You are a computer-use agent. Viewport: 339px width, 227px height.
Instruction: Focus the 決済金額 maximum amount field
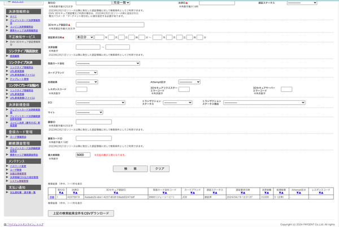coord(118,47)
